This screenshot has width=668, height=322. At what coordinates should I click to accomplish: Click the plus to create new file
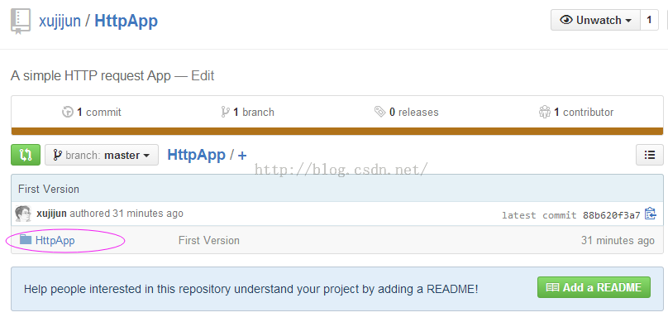coord(242,156)
